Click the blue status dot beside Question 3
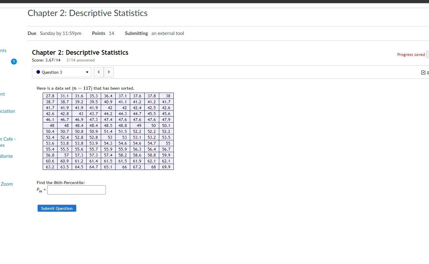This screenshot has height=264, width=429. pyautogui.click(x=38, y=72)
